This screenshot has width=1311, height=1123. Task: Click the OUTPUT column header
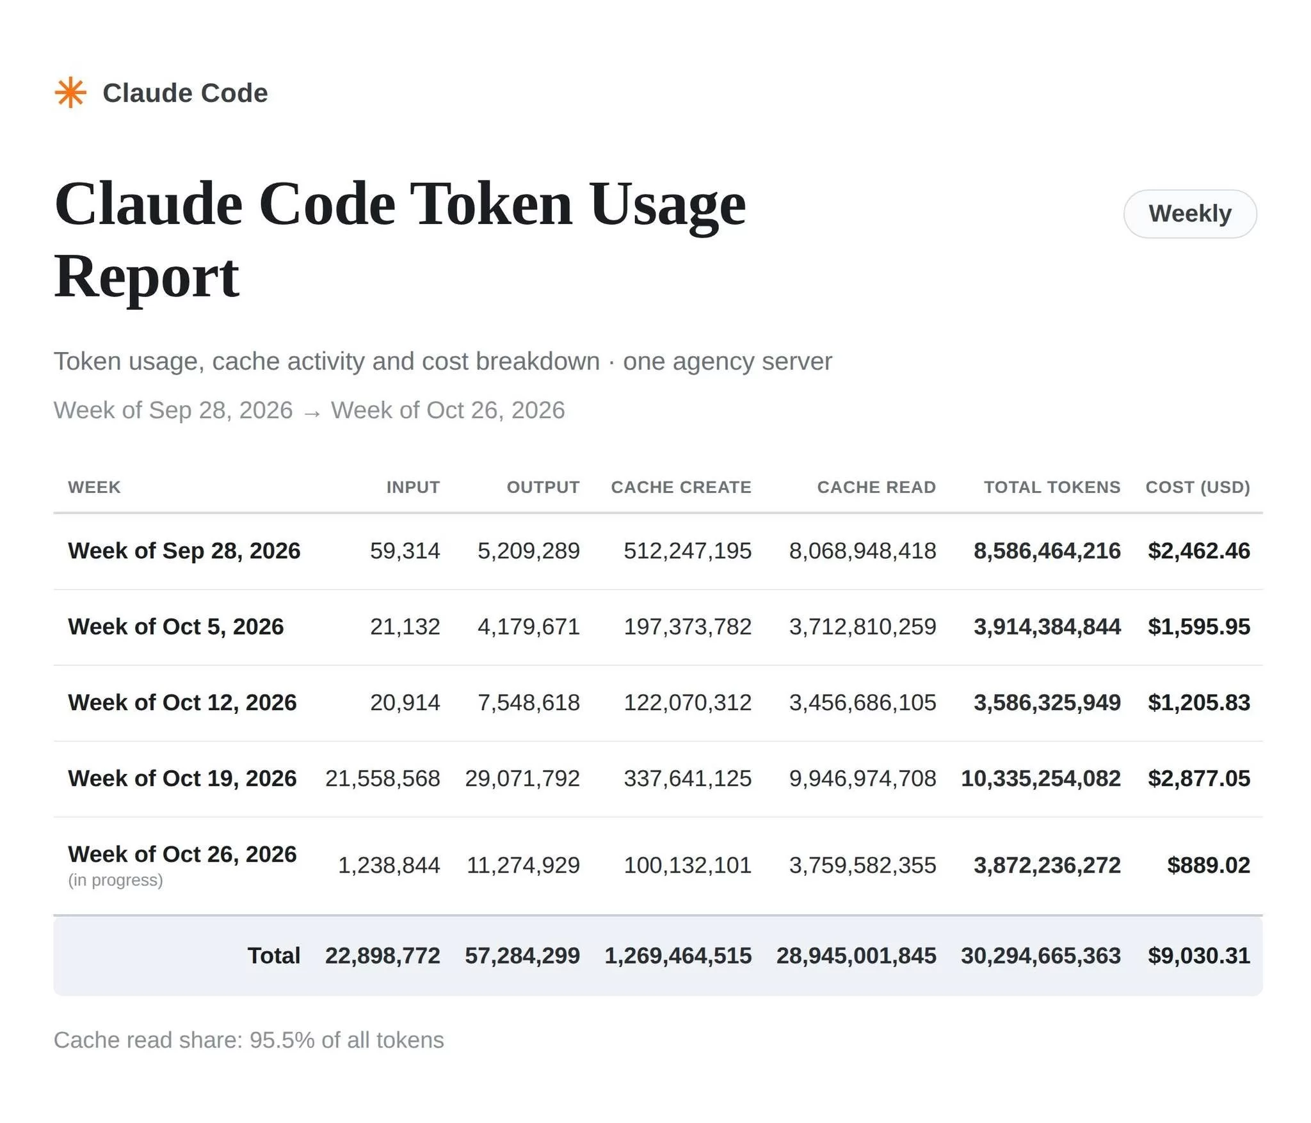coord(543,487)
